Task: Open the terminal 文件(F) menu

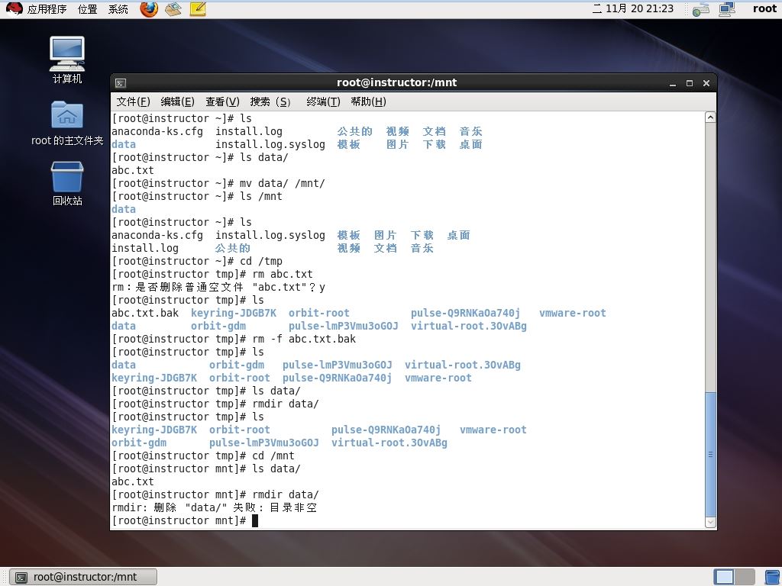Action: coord(133,101)
